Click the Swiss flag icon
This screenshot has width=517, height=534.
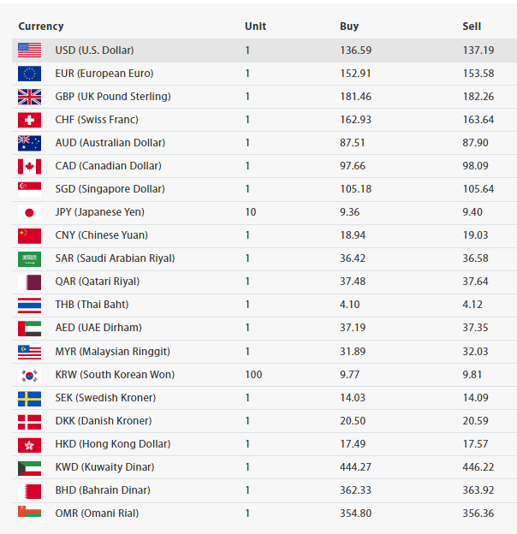tap(29, 120)
